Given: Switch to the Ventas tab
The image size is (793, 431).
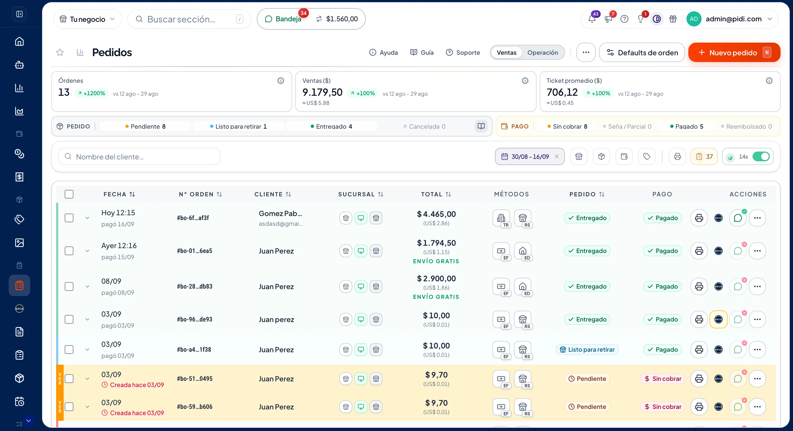Looking at the screenshot, I should (506, 52).
